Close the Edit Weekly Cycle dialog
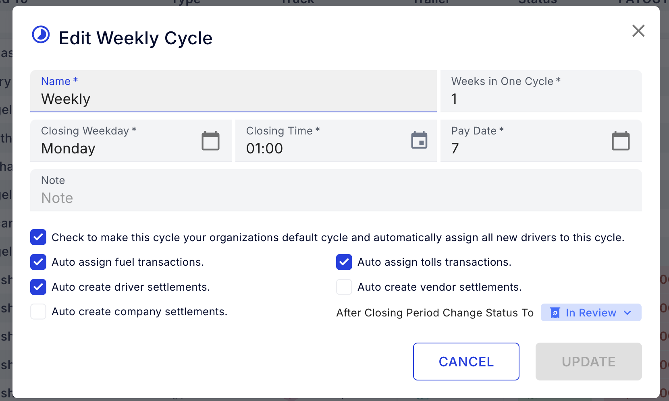Viewport: 669px width, 401px height. [638, 31]
